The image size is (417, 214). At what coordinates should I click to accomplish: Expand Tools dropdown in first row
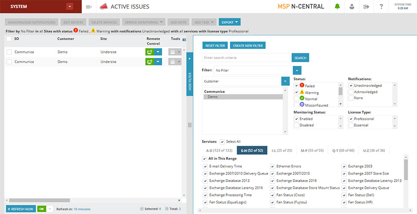(x=179, y=52)
